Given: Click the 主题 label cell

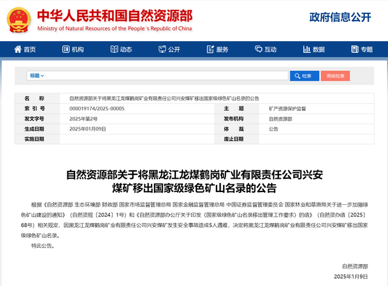Looking at the screenshot, I should [236, 108].
